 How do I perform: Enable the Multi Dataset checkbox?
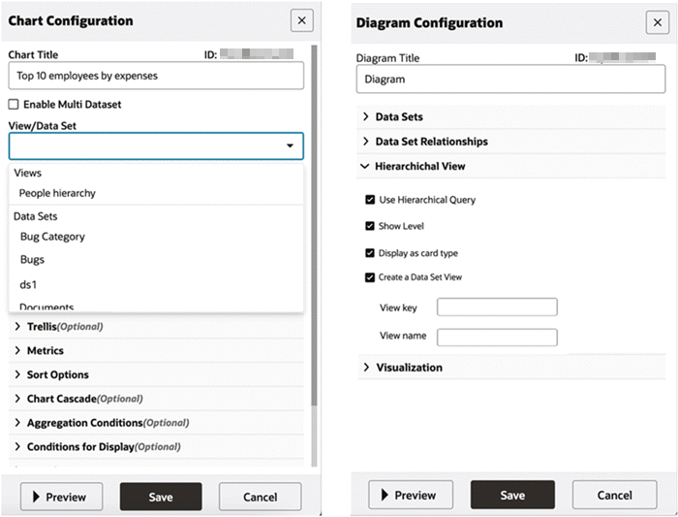(x=14, y=104)
